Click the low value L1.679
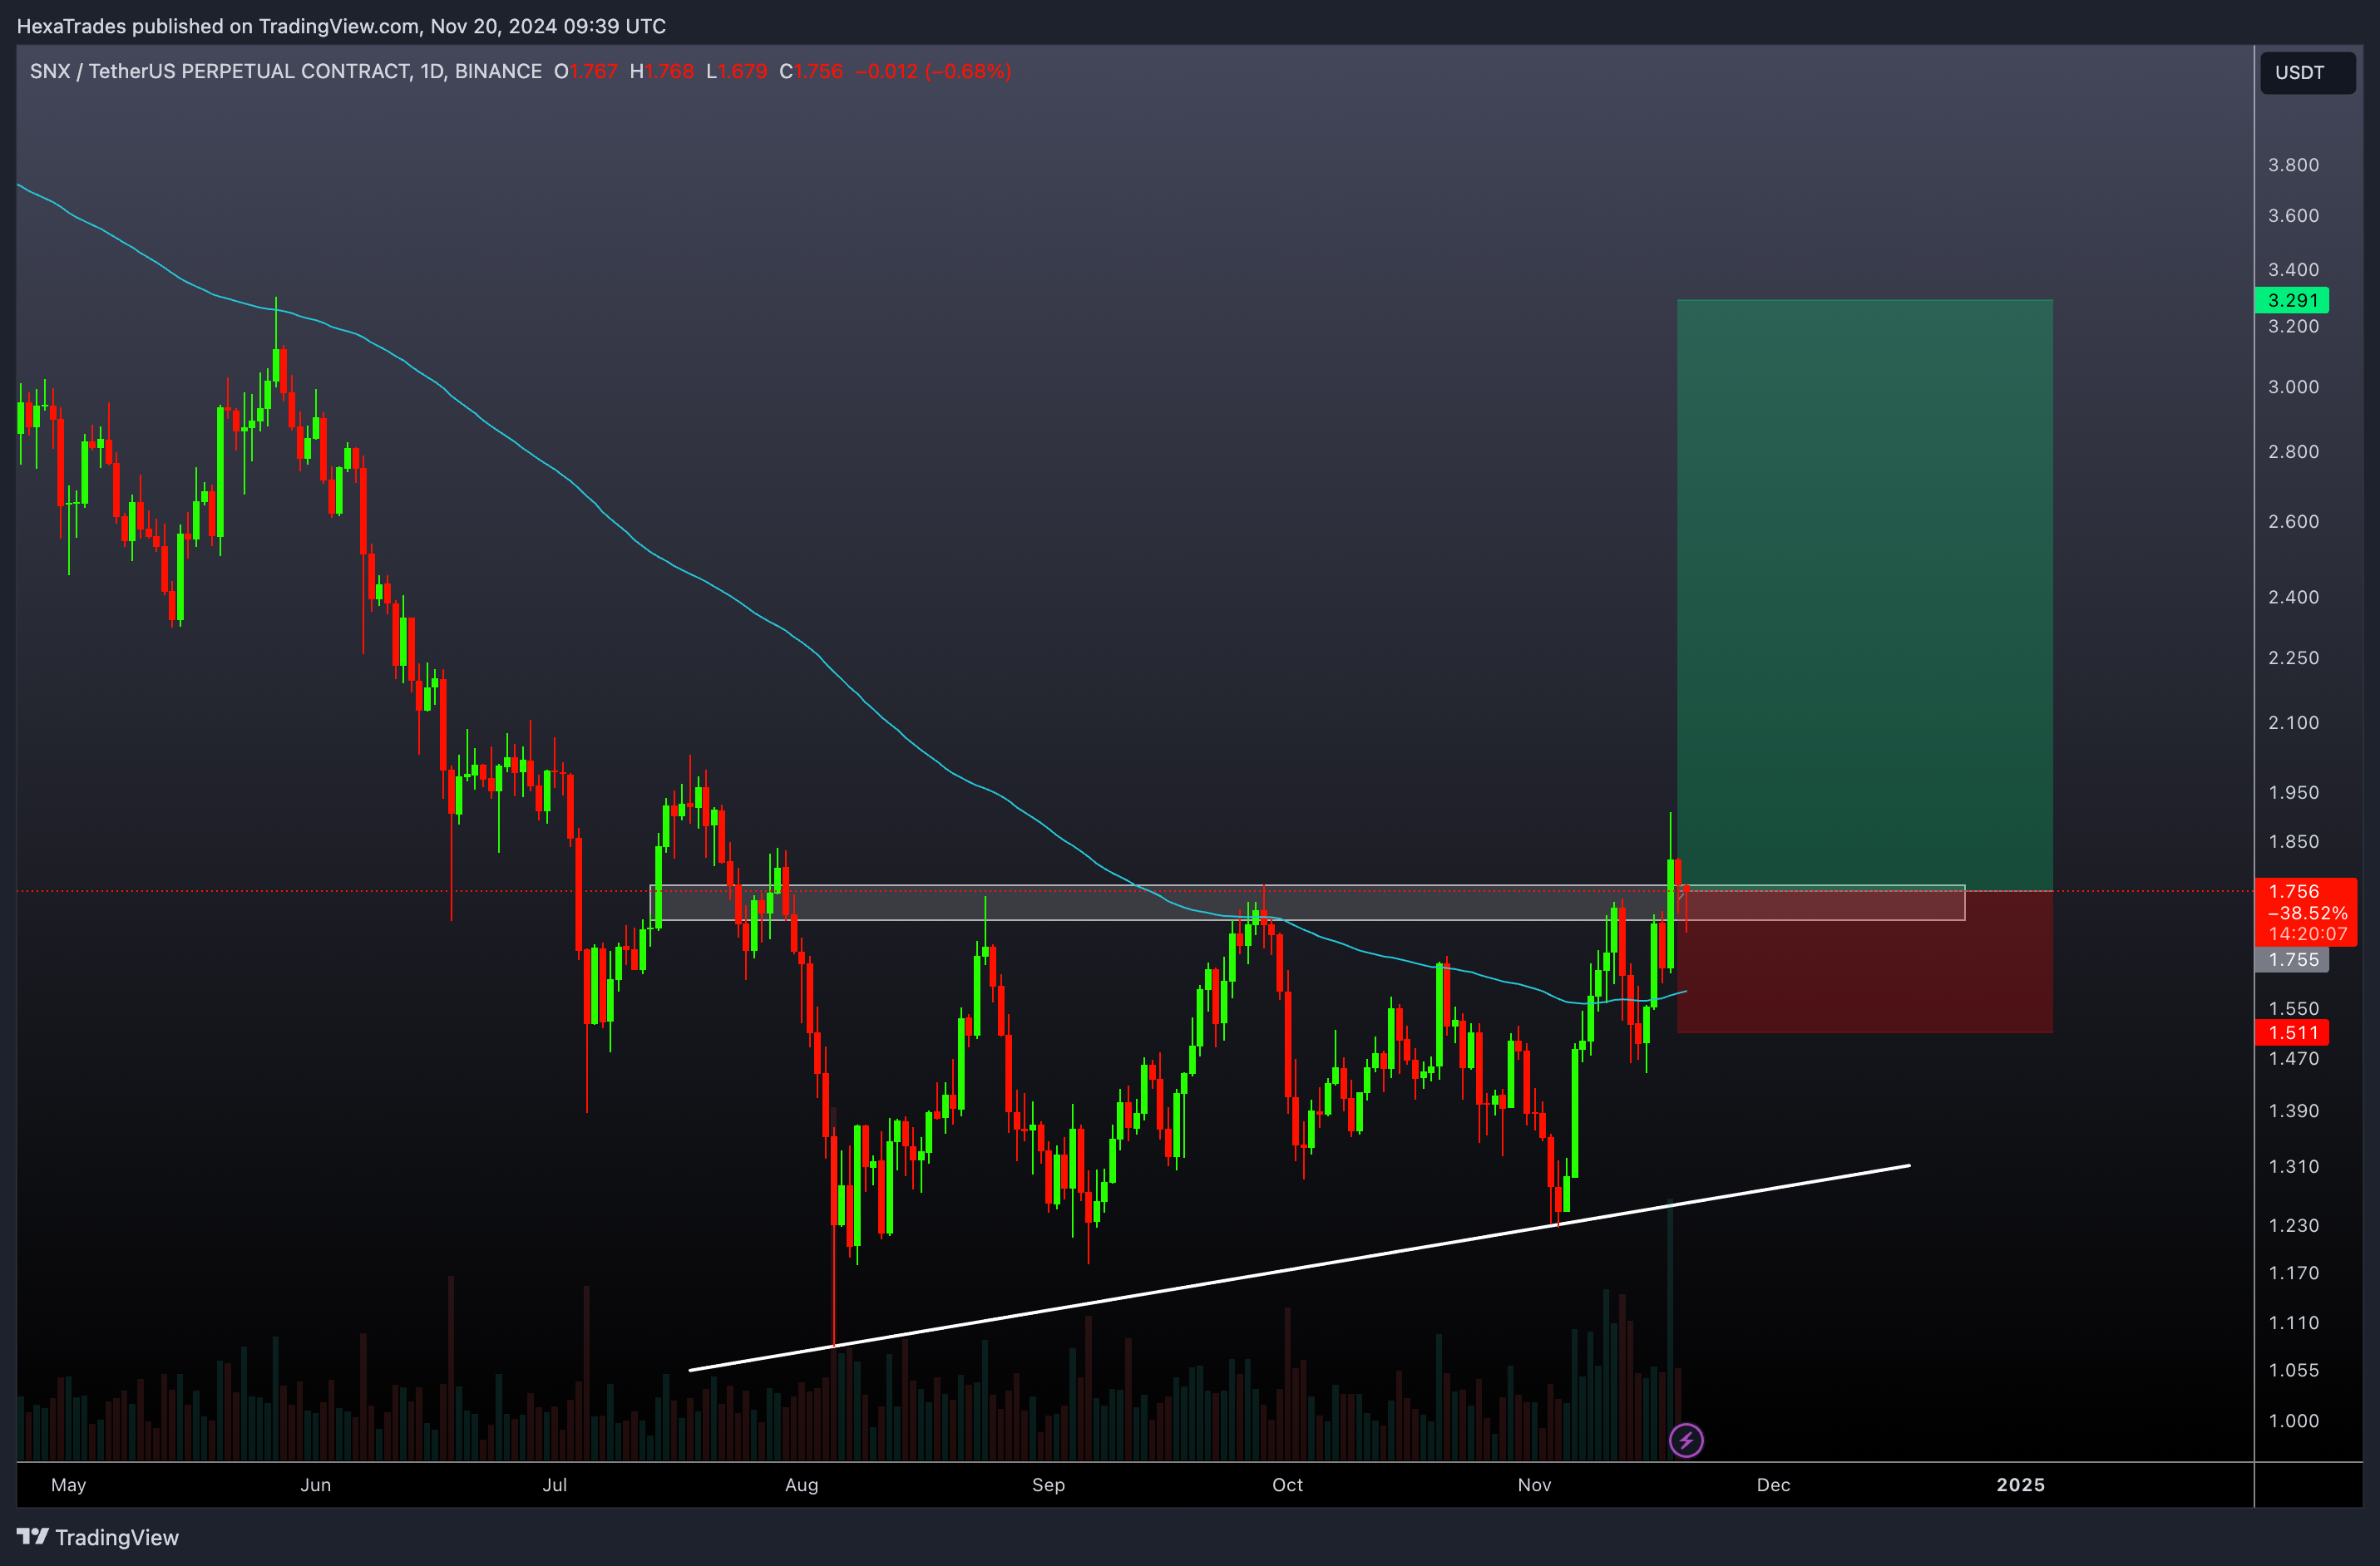The width and height of the screenshot is (2380, 1566). pyautogui.click(x=736, y=71)
